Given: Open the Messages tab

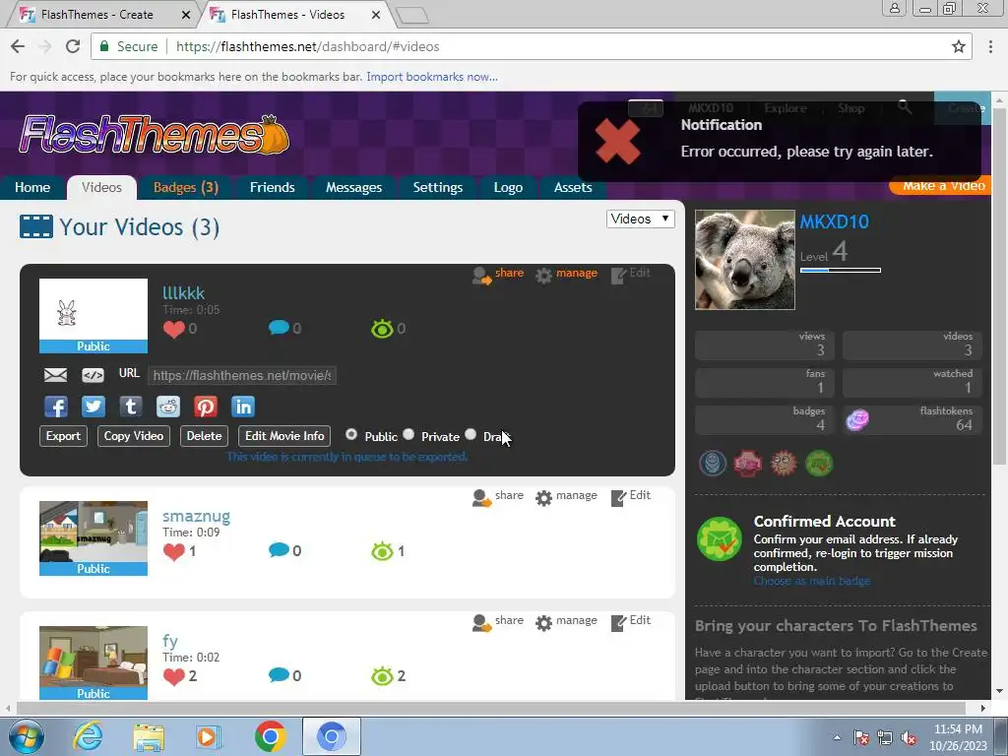Looking at the screenshot, I should click(x=353, y=187).
